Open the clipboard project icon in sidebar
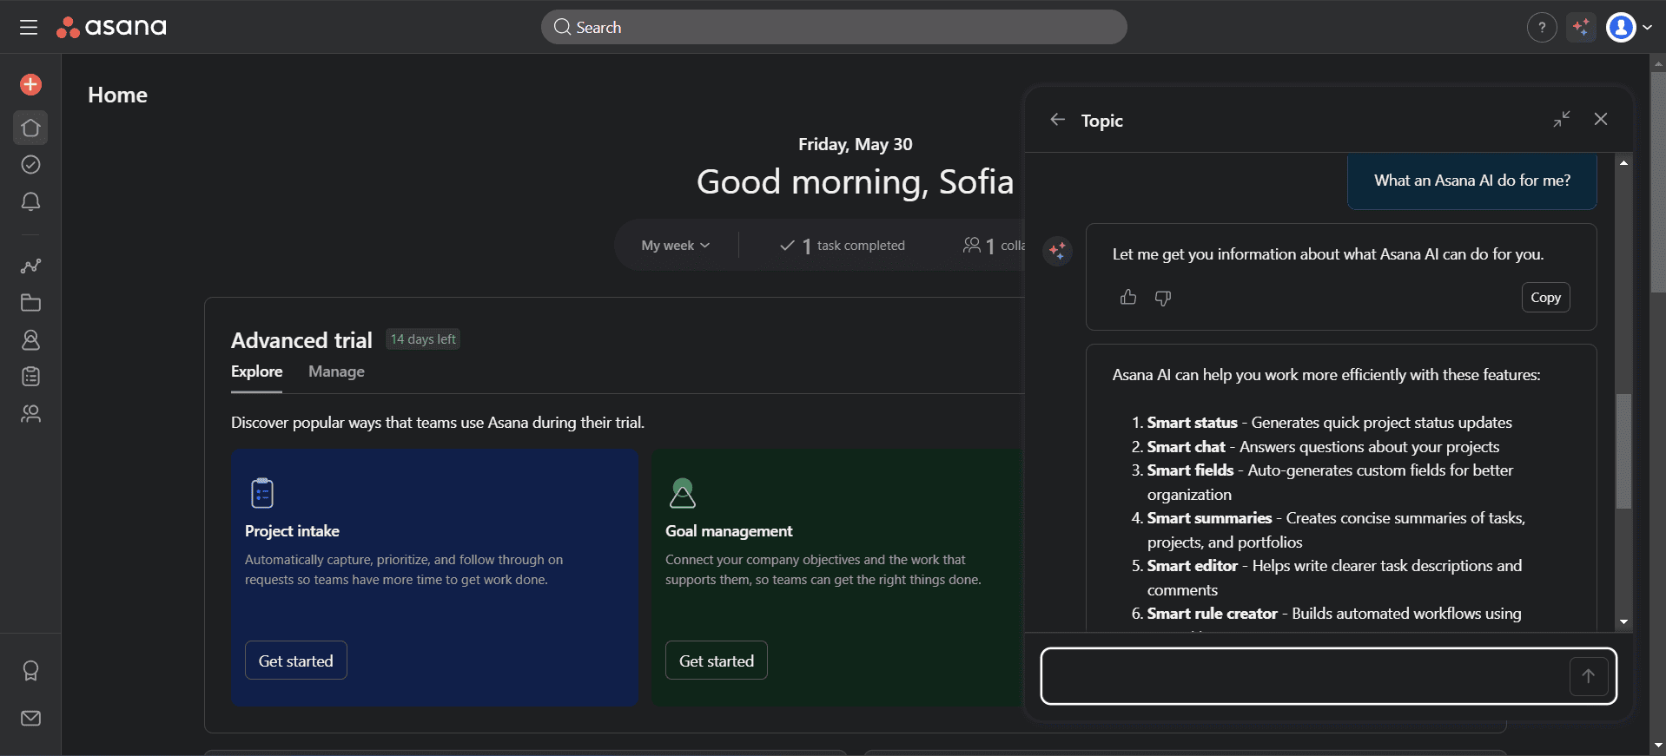1666x756 pixels. click(x=30, y=377)
